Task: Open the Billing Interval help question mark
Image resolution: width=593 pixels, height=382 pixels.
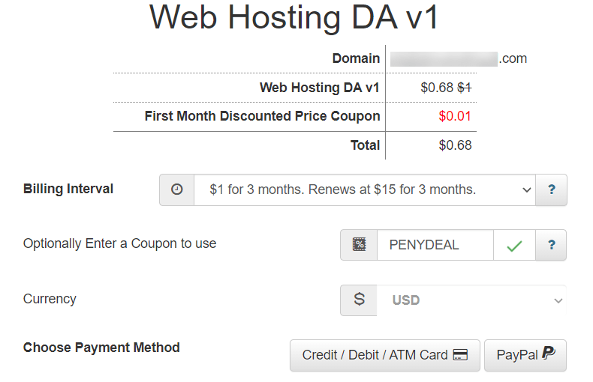Action: tap(552, 190)
